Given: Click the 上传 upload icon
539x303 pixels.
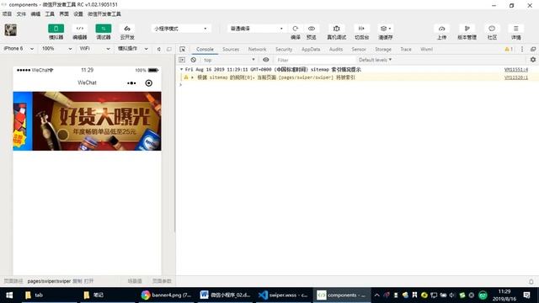Looking at the screenshot, I should click(x=441, y=29).
